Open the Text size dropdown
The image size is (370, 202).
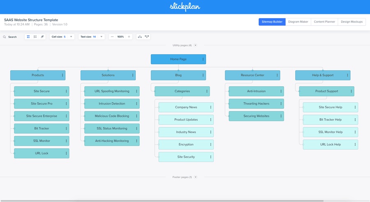(91, 37)
